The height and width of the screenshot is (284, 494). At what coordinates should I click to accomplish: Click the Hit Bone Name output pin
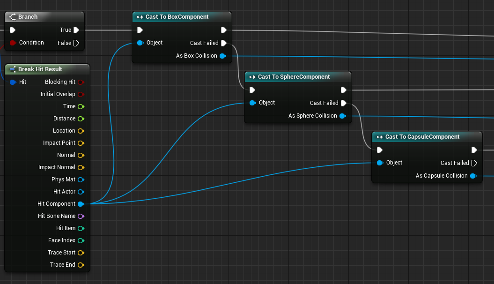click(x=81, y=216)
